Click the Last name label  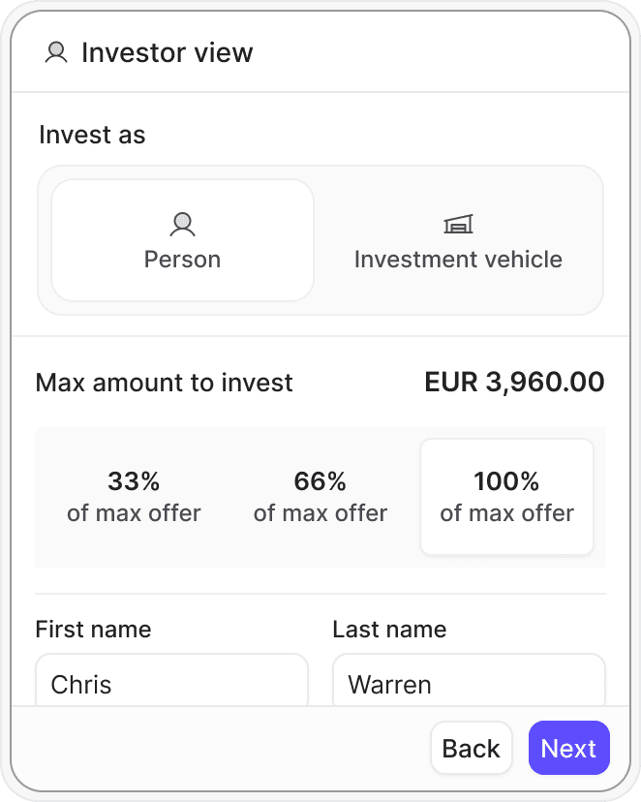(x=389, y=630)
